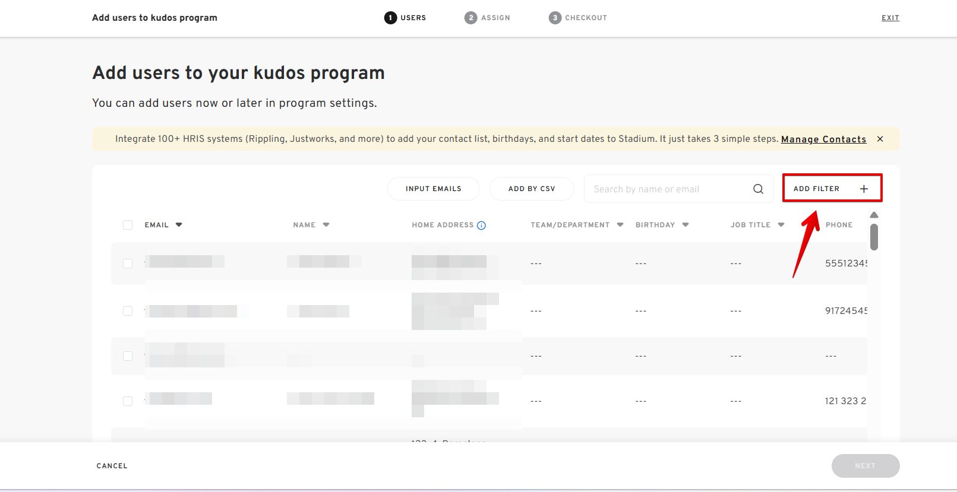Select the second user row checkbox
This screenshot has width=957, height=492.
(x=128, y=311)
